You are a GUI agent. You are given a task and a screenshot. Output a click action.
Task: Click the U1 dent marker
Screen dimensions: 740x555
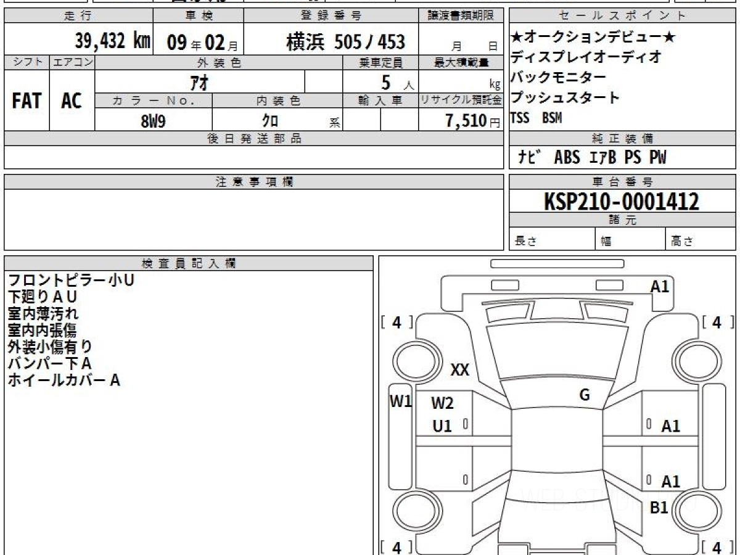click(442, 425)
